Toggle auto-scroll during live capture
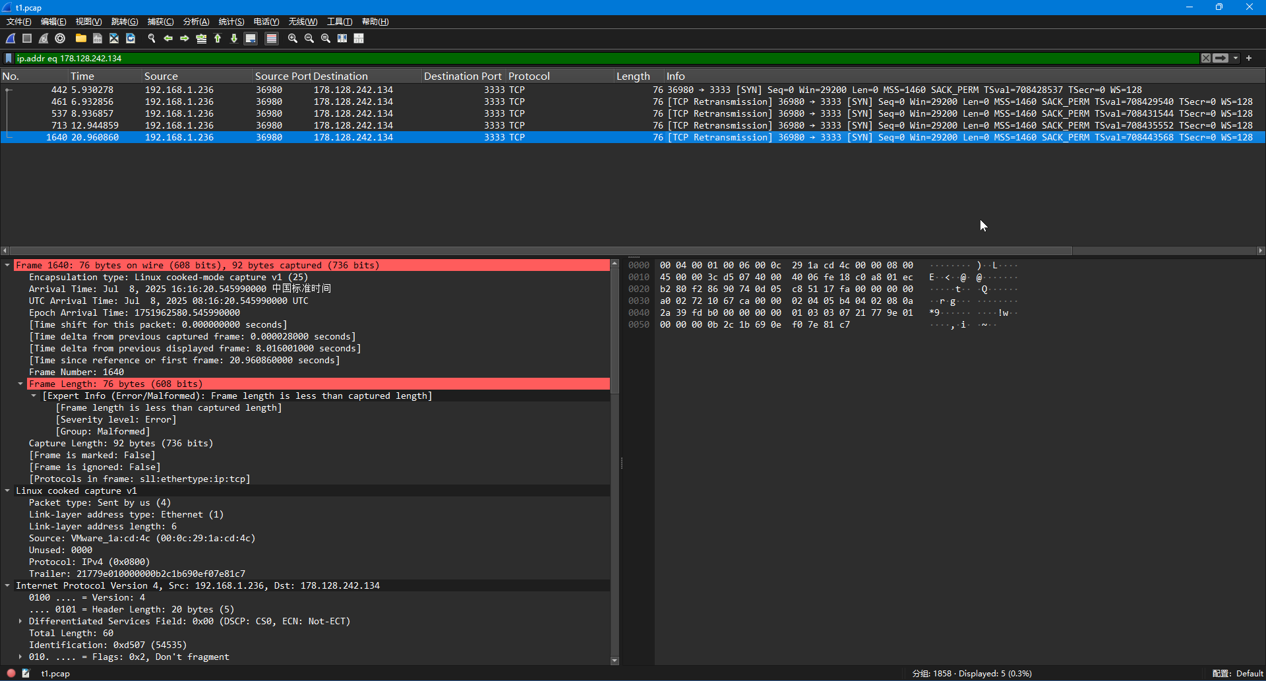This screenshot has width=1266, height=681. click(x=251, y=39)
